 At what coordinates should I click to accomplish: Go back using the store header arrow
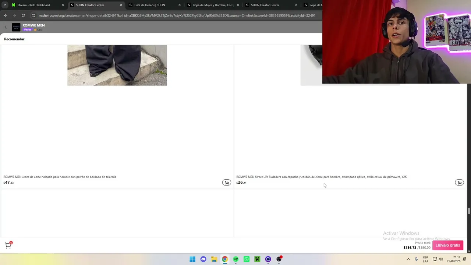click(x=6, y=27)
